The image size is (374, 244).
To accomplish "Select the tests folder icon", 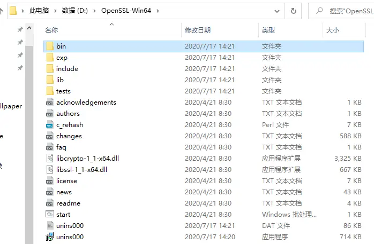I will [x=50, y=91].
